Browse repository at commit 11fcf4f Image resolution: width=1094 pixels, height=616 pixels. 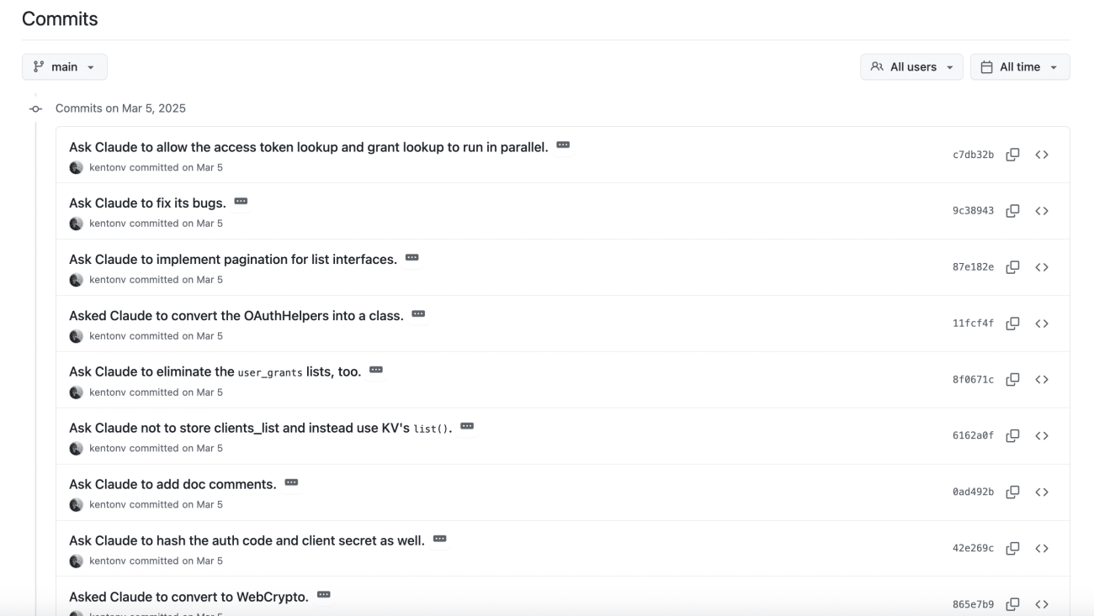(x=1042, y=324)
